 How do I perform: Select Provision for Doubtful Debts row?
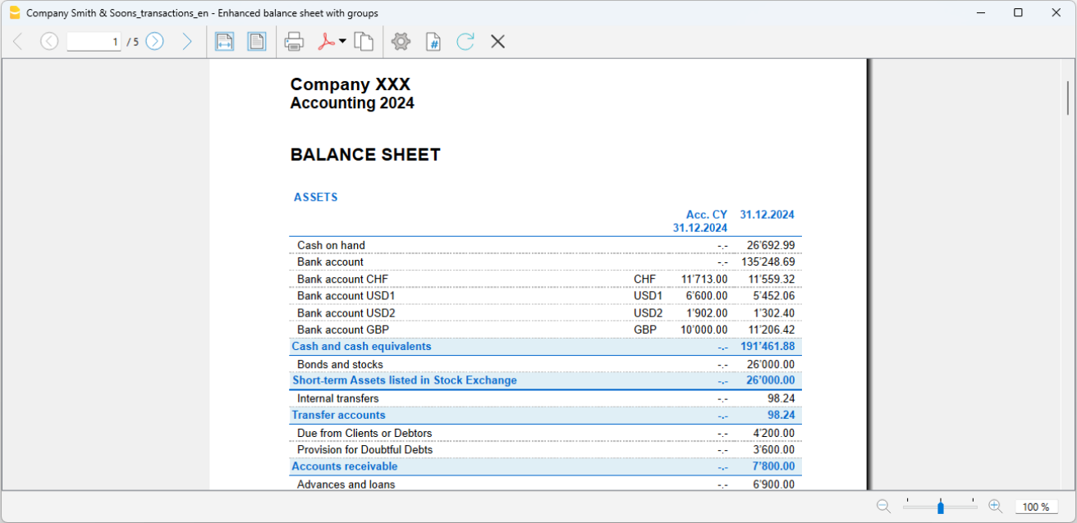coord(365,450)
